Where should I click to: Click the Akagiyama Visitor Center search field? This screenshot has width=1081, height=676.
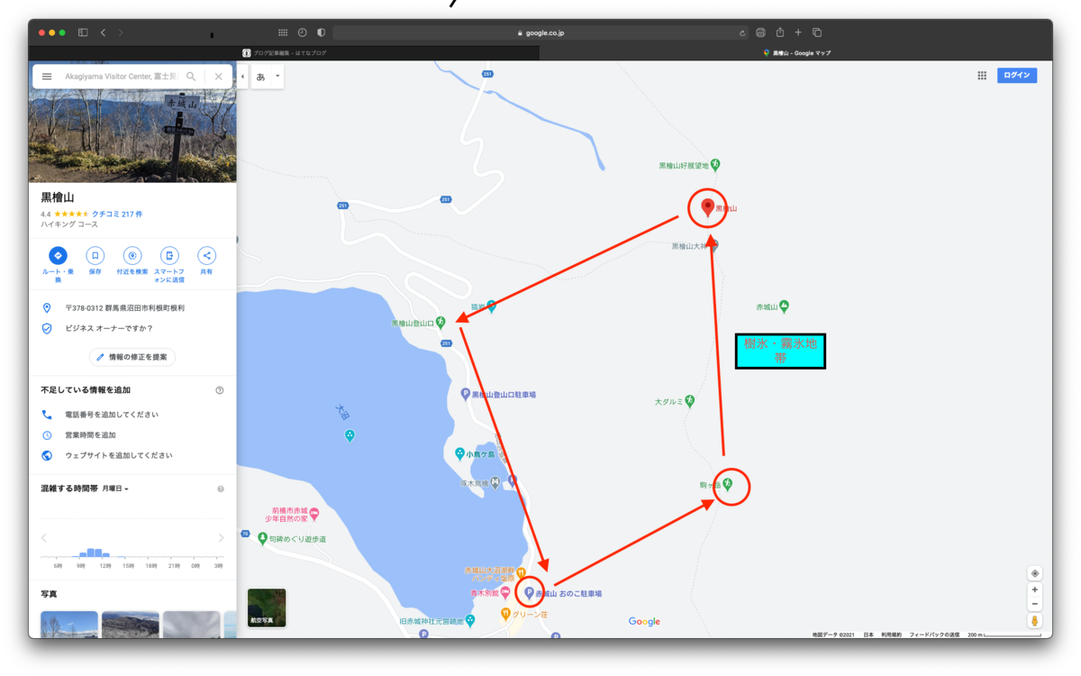[121, 77]
